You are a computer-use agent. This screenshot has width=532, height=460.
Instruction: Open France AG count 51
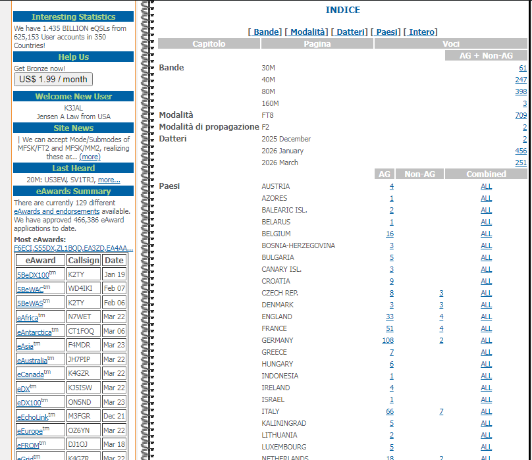pos(390,329)
